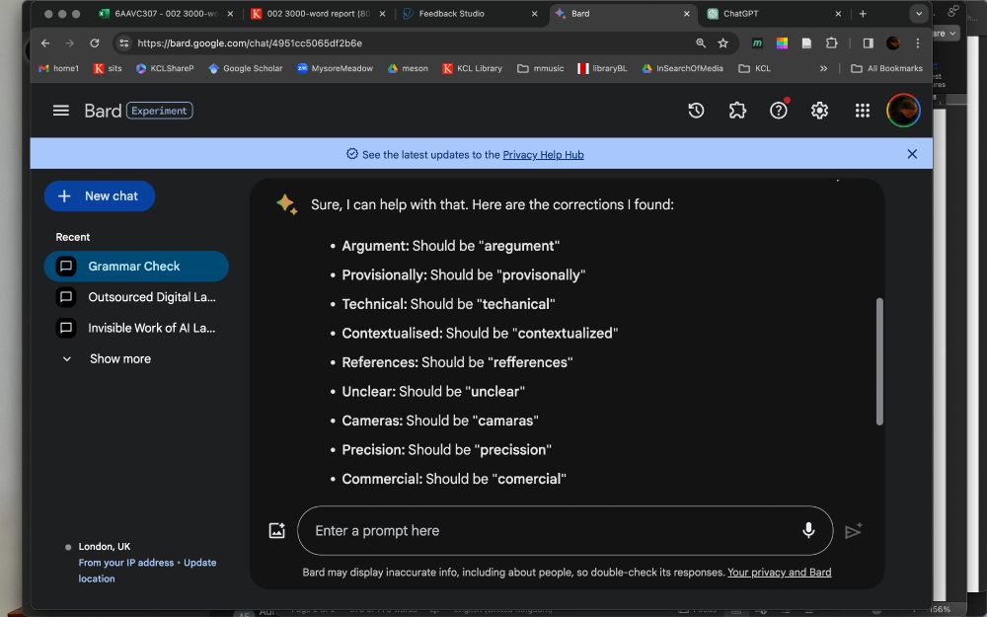Open the hamburger menu to collapse sidebar
This screenshot has height=617, width=987.
tap(60, 110)
